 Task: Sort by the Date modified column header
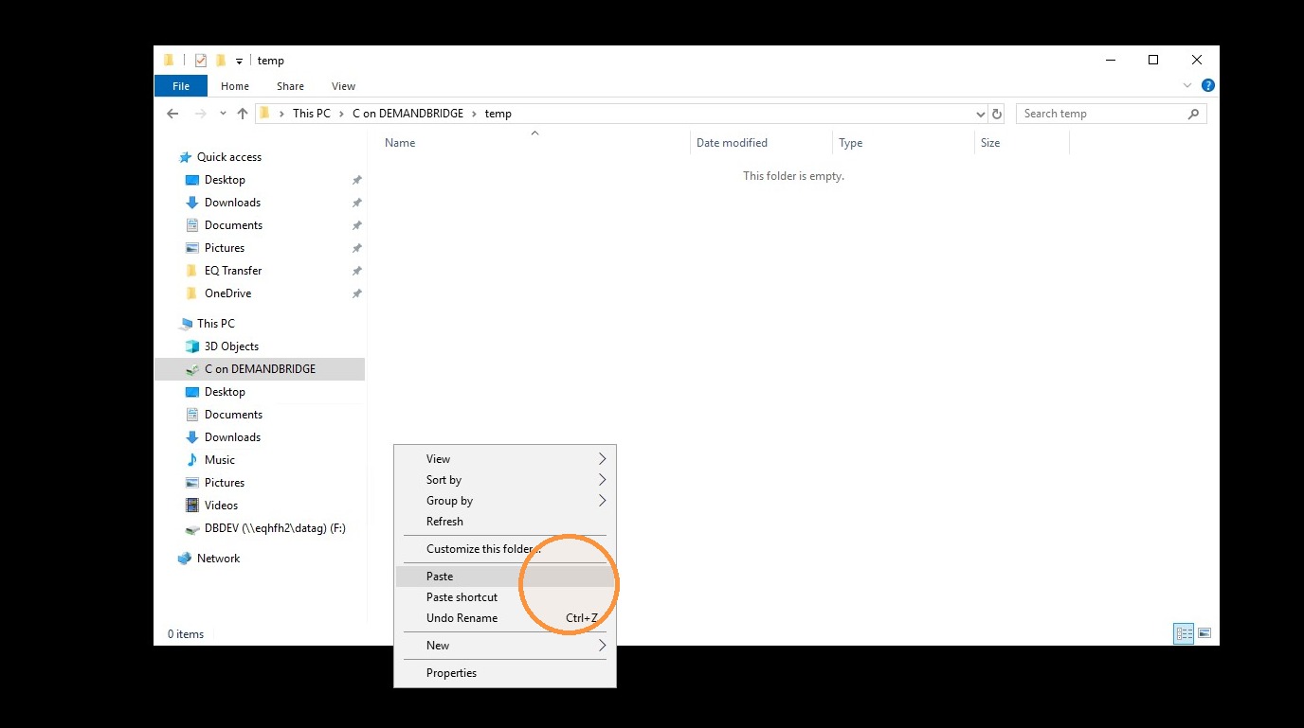[732, 143]
